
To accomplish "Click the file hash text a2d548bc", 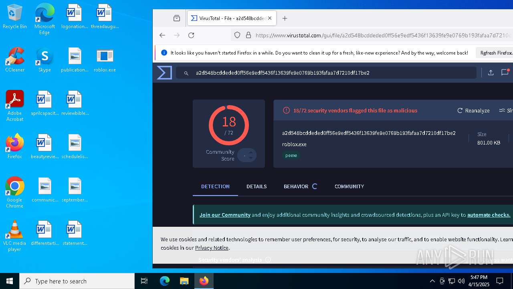I will click(x=369, y=133).
